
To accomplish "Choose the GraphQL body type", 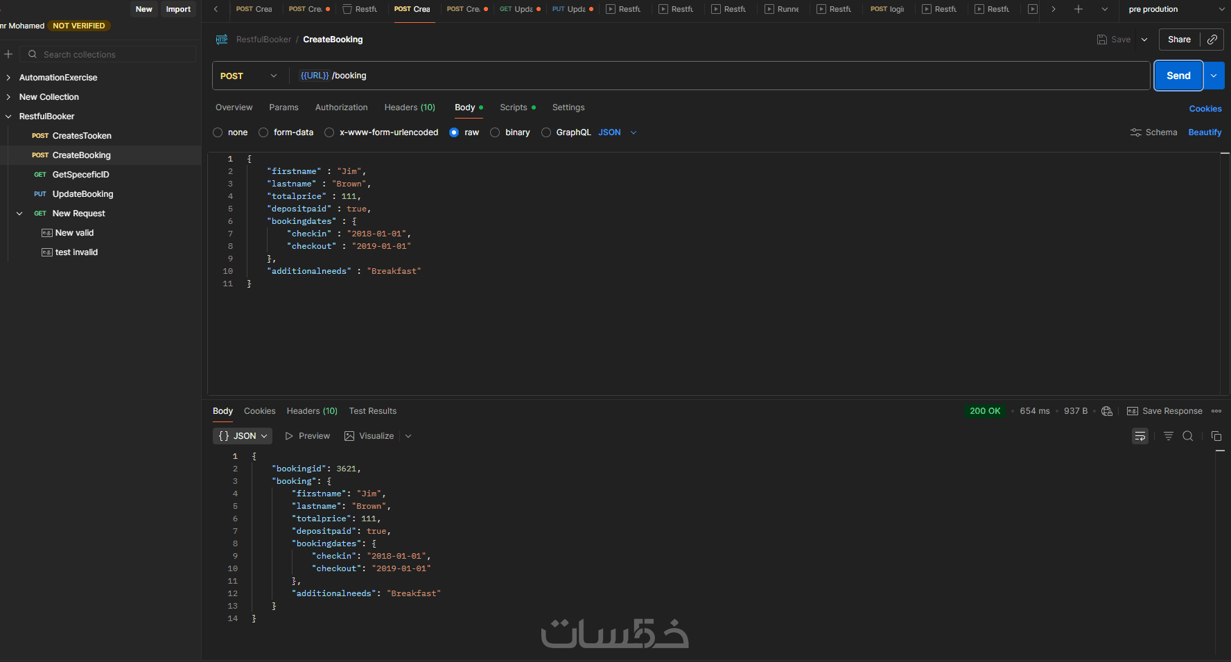I will pyautogui.click(x=546, y=132).
